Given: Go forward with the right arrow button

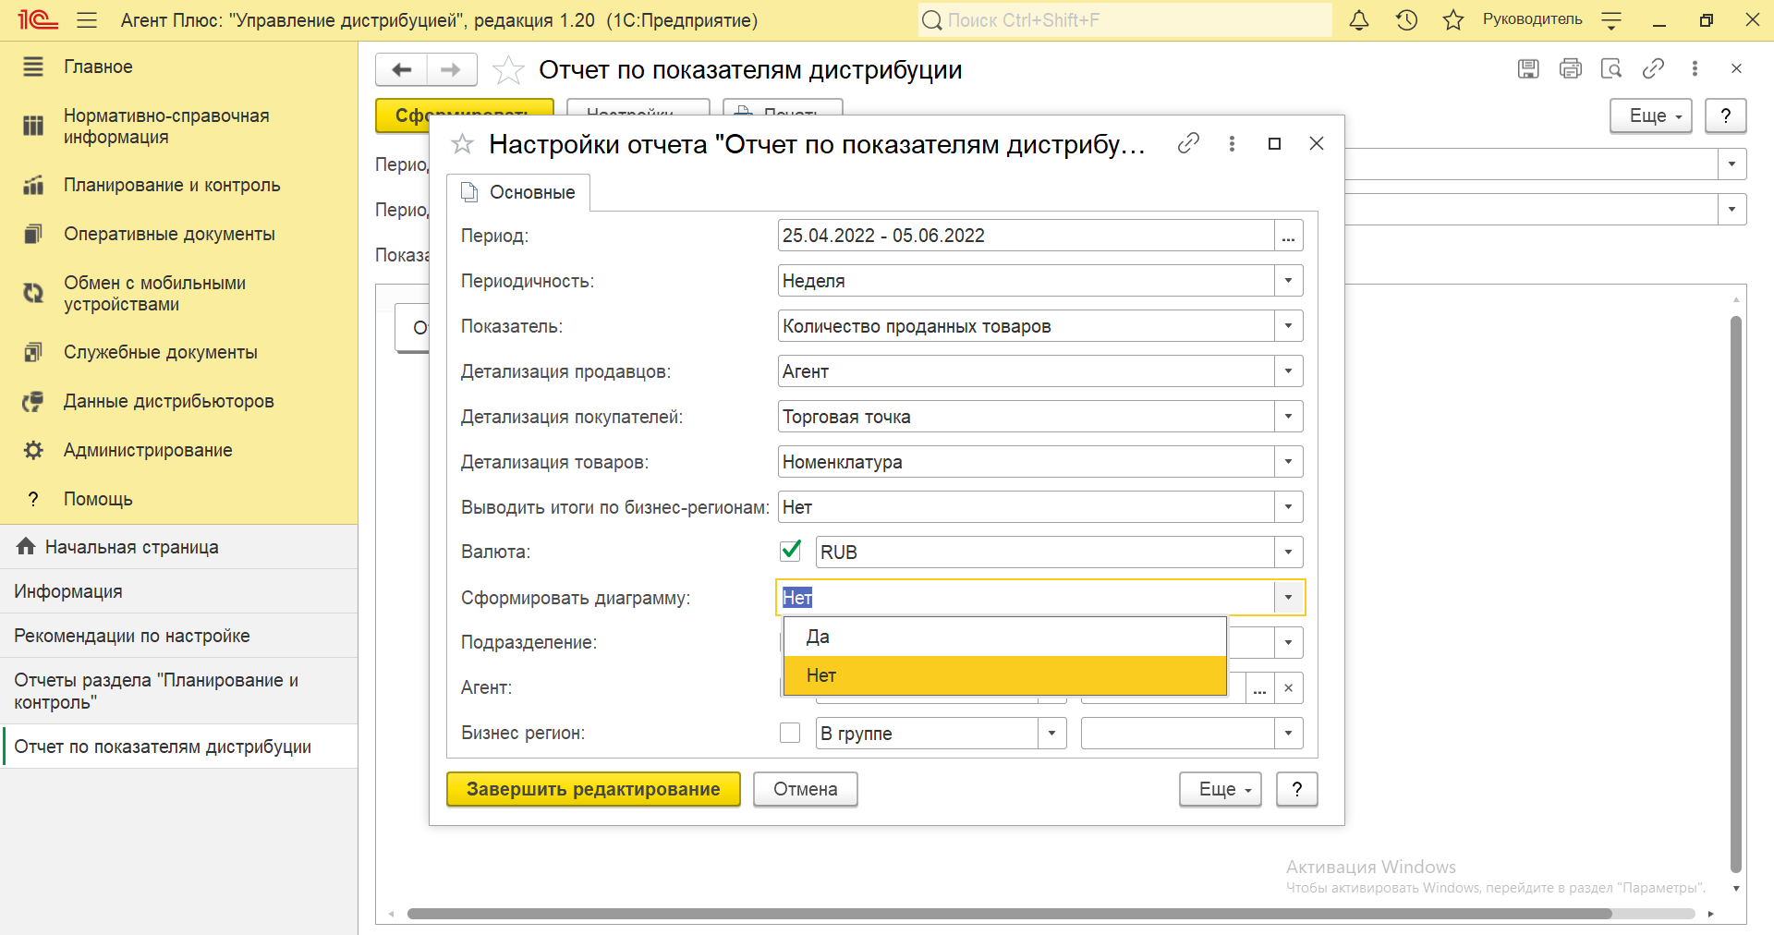Looking at the screenshot, I should tap(451, 69).
